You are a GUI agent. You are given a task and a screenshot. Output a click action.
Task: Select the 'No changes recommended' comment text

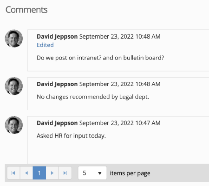[x=93, y=97]
